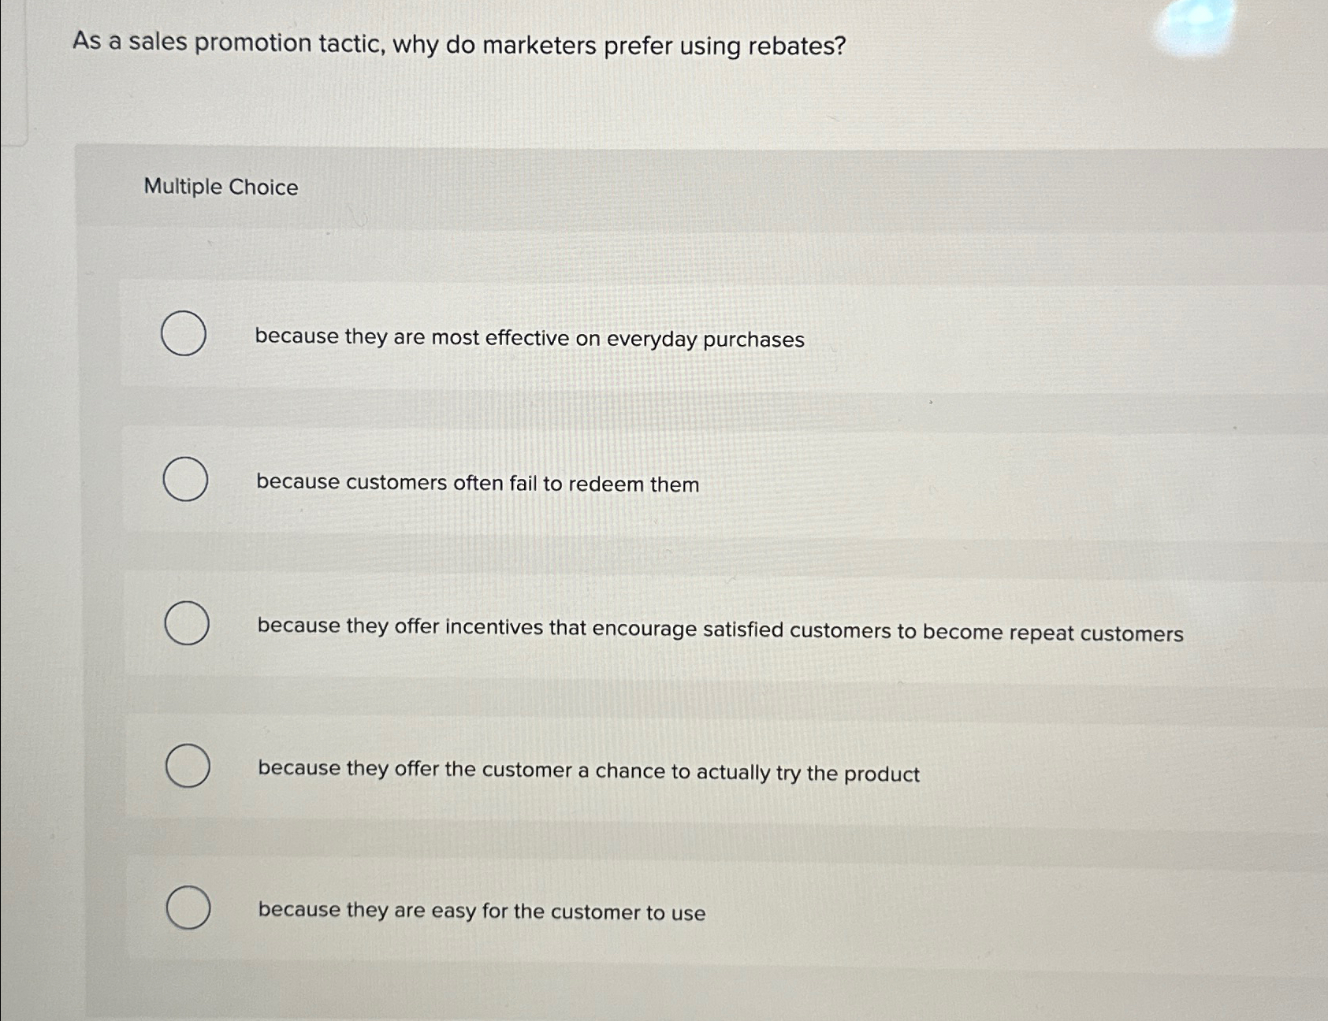Click the Multiple Choice label
The height and width of the screenshot is (1021, 1328).
click(221, 187)
